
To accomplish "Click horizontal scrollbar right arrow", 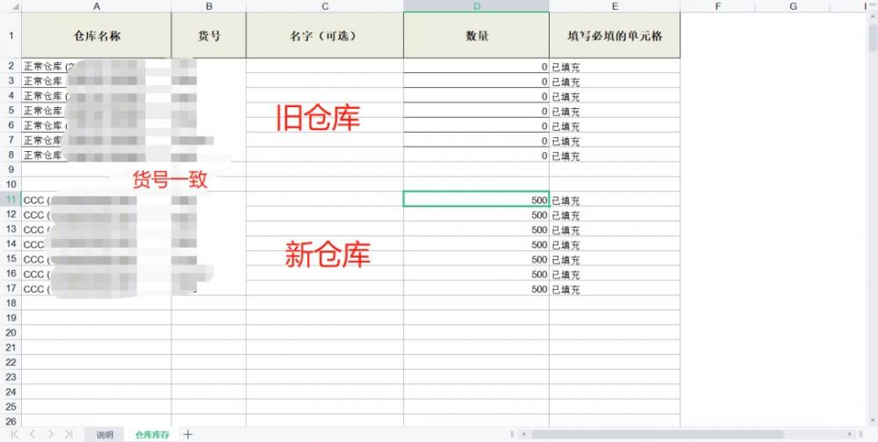I will tap(850, 434).
